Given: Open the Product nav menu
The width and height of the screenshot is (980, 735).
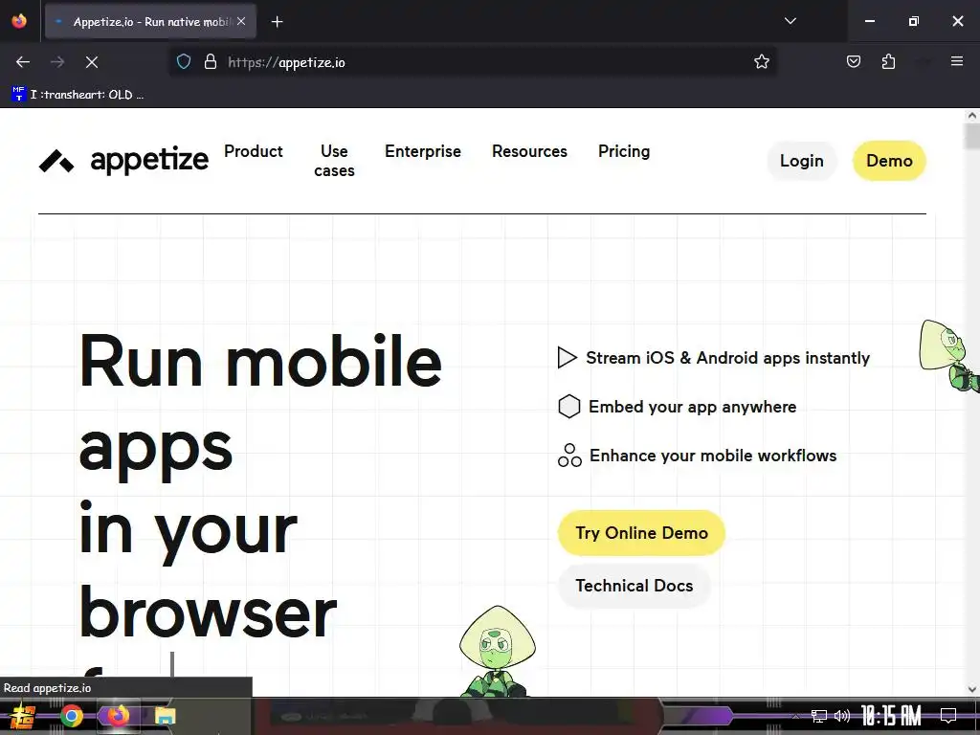Looking at the screenshot, I should pos(253,151).
